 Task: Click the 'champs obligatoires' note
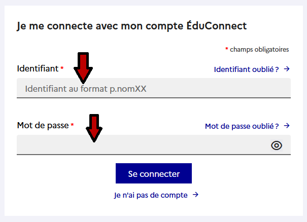(x=259, y=50)
